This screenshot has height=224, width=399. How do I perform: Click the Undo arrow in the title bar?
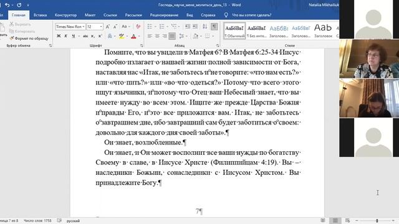(x=7, y=5)
